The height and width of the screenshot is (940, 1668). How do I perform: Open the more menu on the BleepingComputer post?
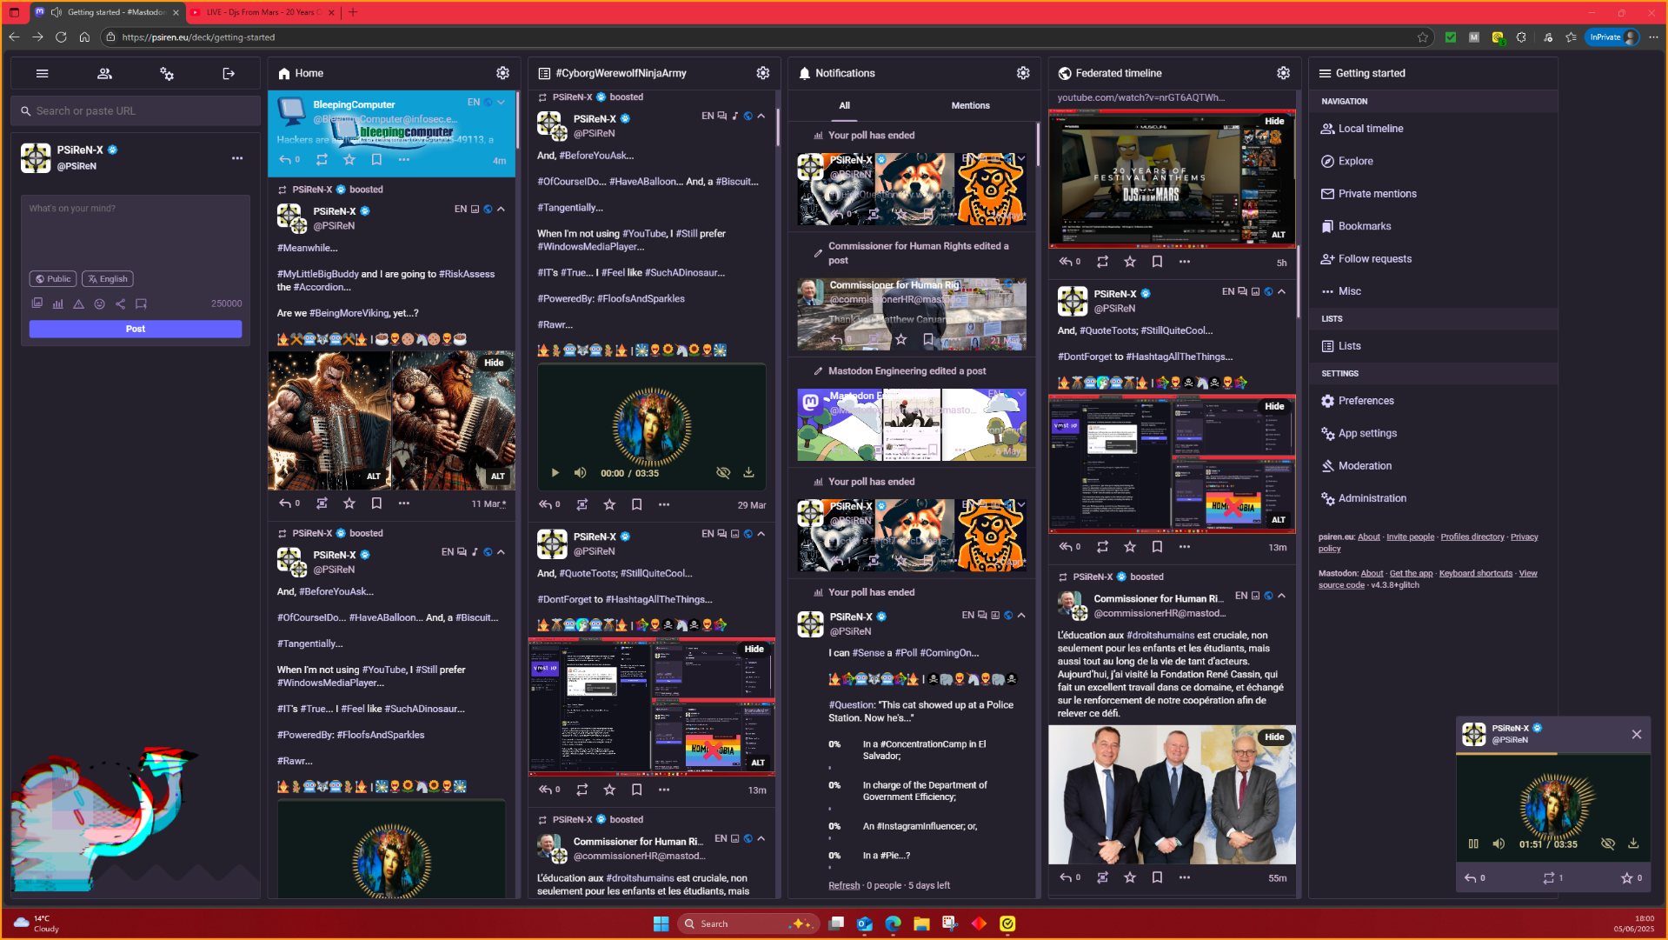coord(403,160)
